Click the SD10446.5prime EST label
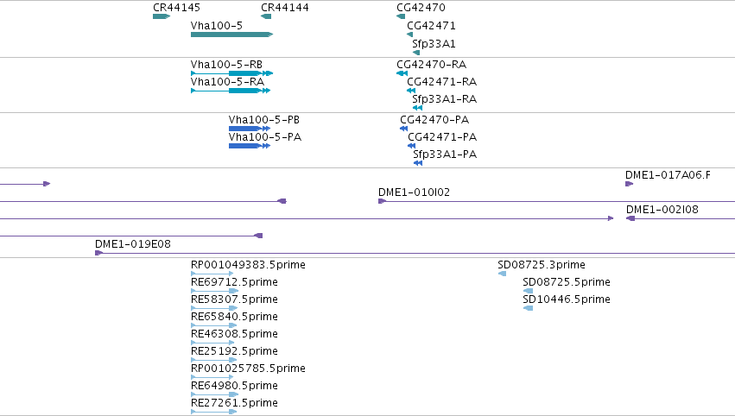The width and height of the screenshot is (735, 416). (567, 299)
